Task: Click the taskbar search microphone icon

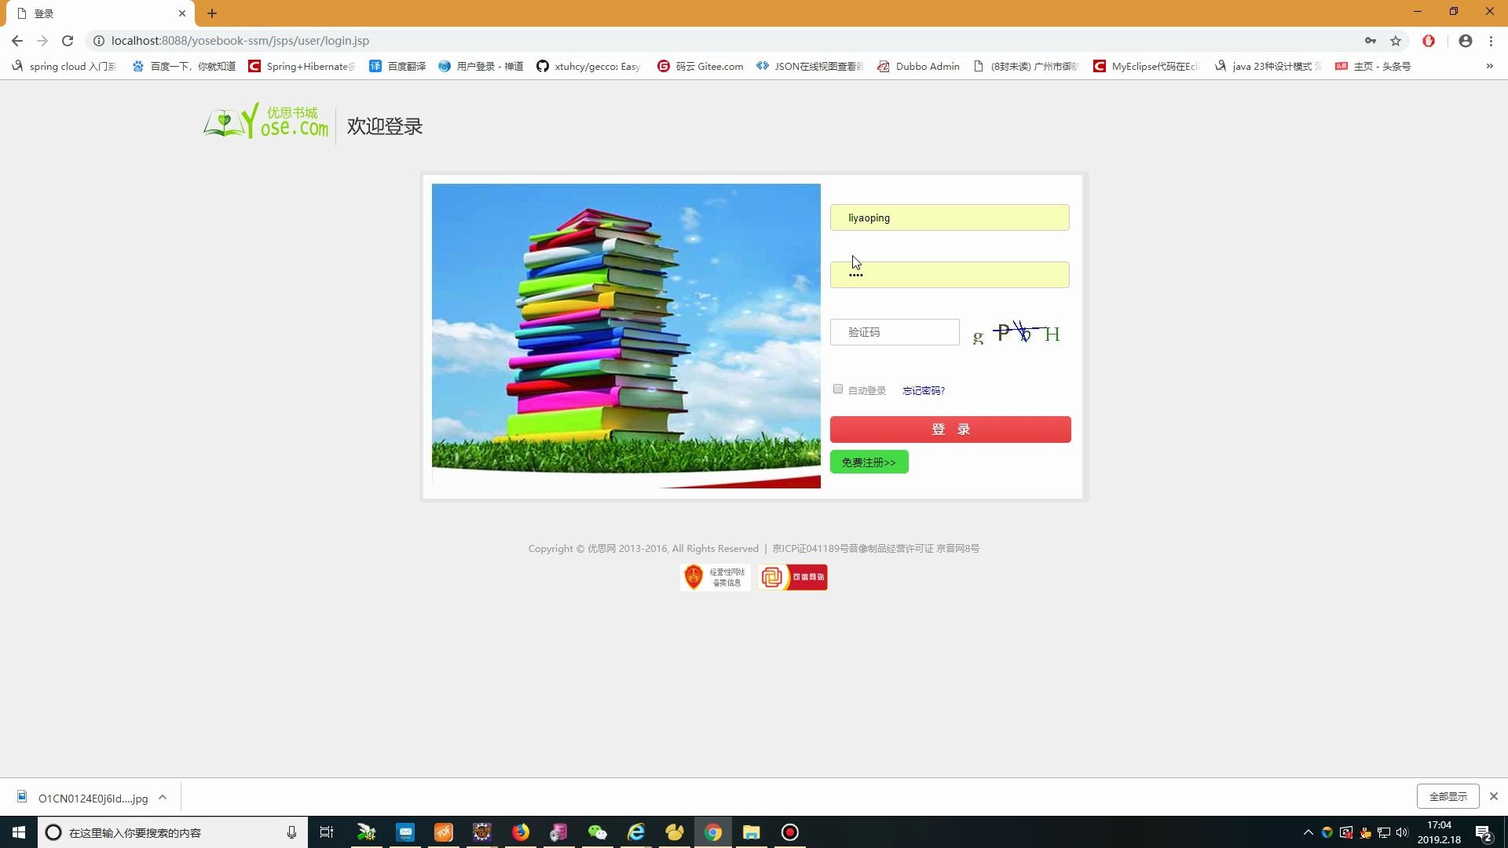Action: click(291, 832)
